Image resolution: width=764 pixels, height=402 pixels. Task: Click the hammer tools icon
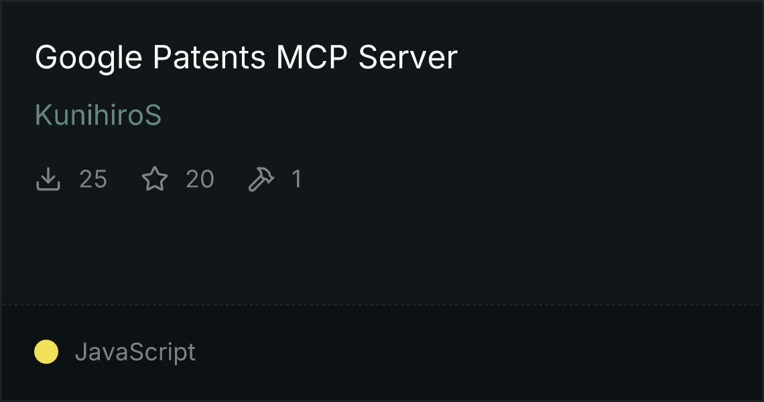coord(261,179)
